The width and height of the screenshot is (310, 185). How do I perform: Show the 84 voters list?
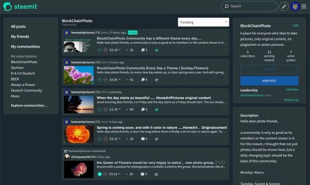(129, 110)
